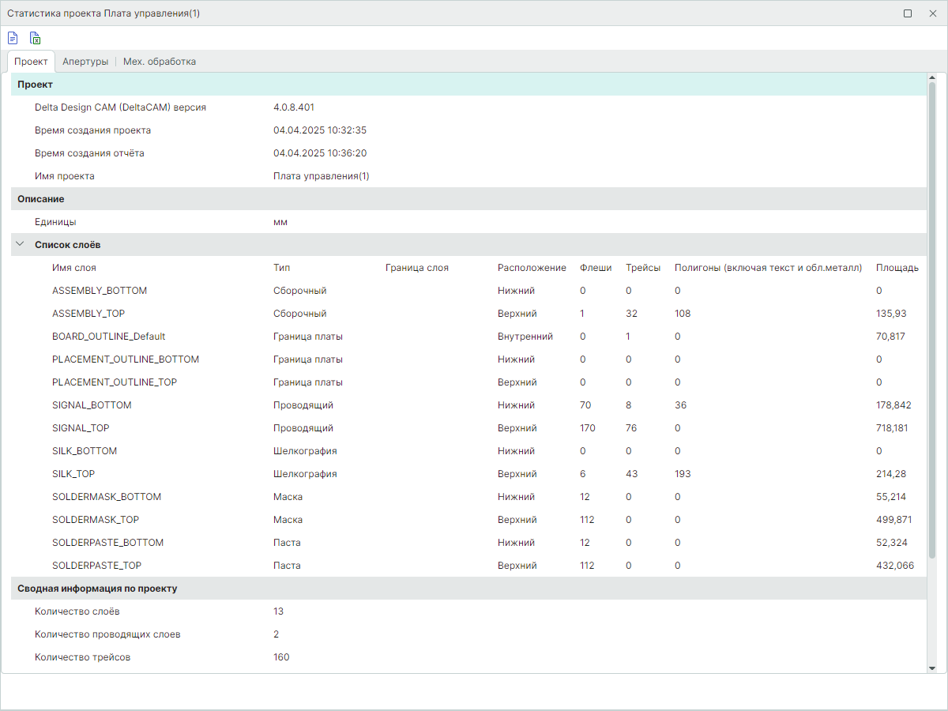Click the Площадь column header

[897, 268]
